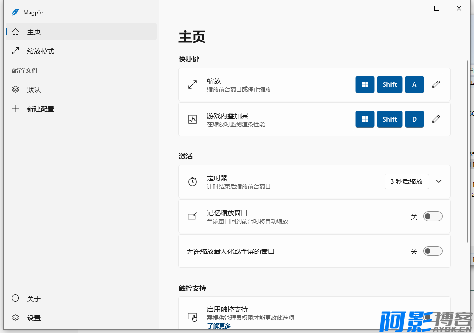Click the layers icon beside 默认
The height and width of the screenshot is (333, 474).
pyautogui.click(x=15, y=90)
